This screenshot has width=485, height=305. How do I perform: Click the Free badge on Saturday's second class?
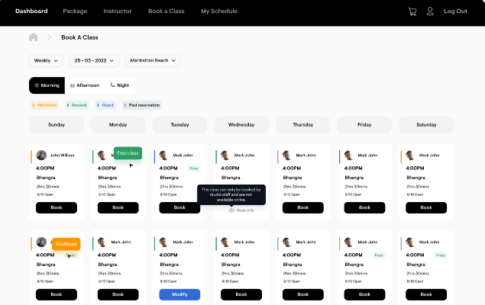(x=441, y=255)
